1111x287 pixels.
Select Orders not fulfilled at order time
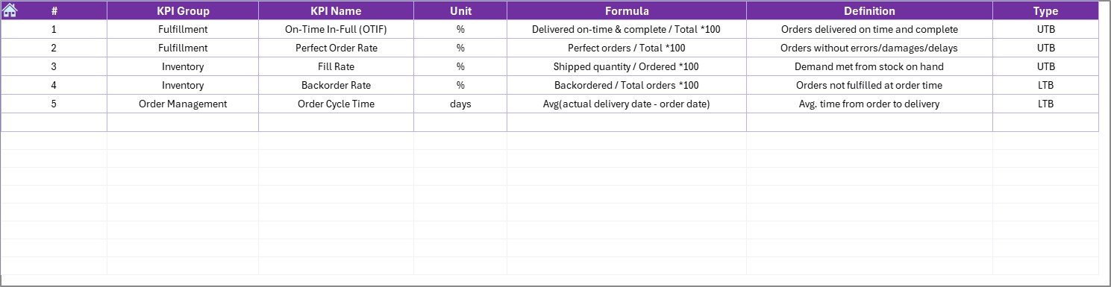(869, 85)
